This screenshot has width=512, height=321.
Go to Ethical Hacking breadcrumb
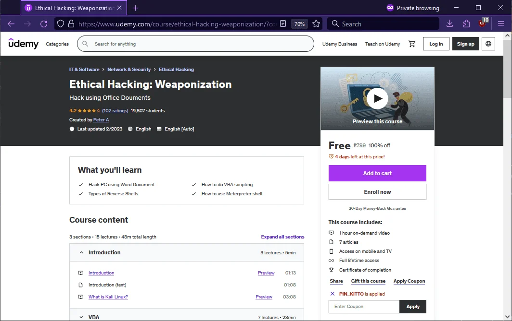tap(176, 70)
